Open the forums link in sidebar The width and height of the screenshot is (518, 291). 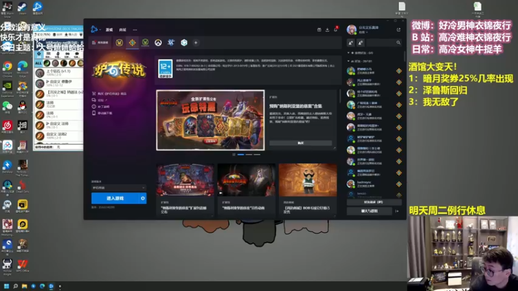[x=100, y=100]
